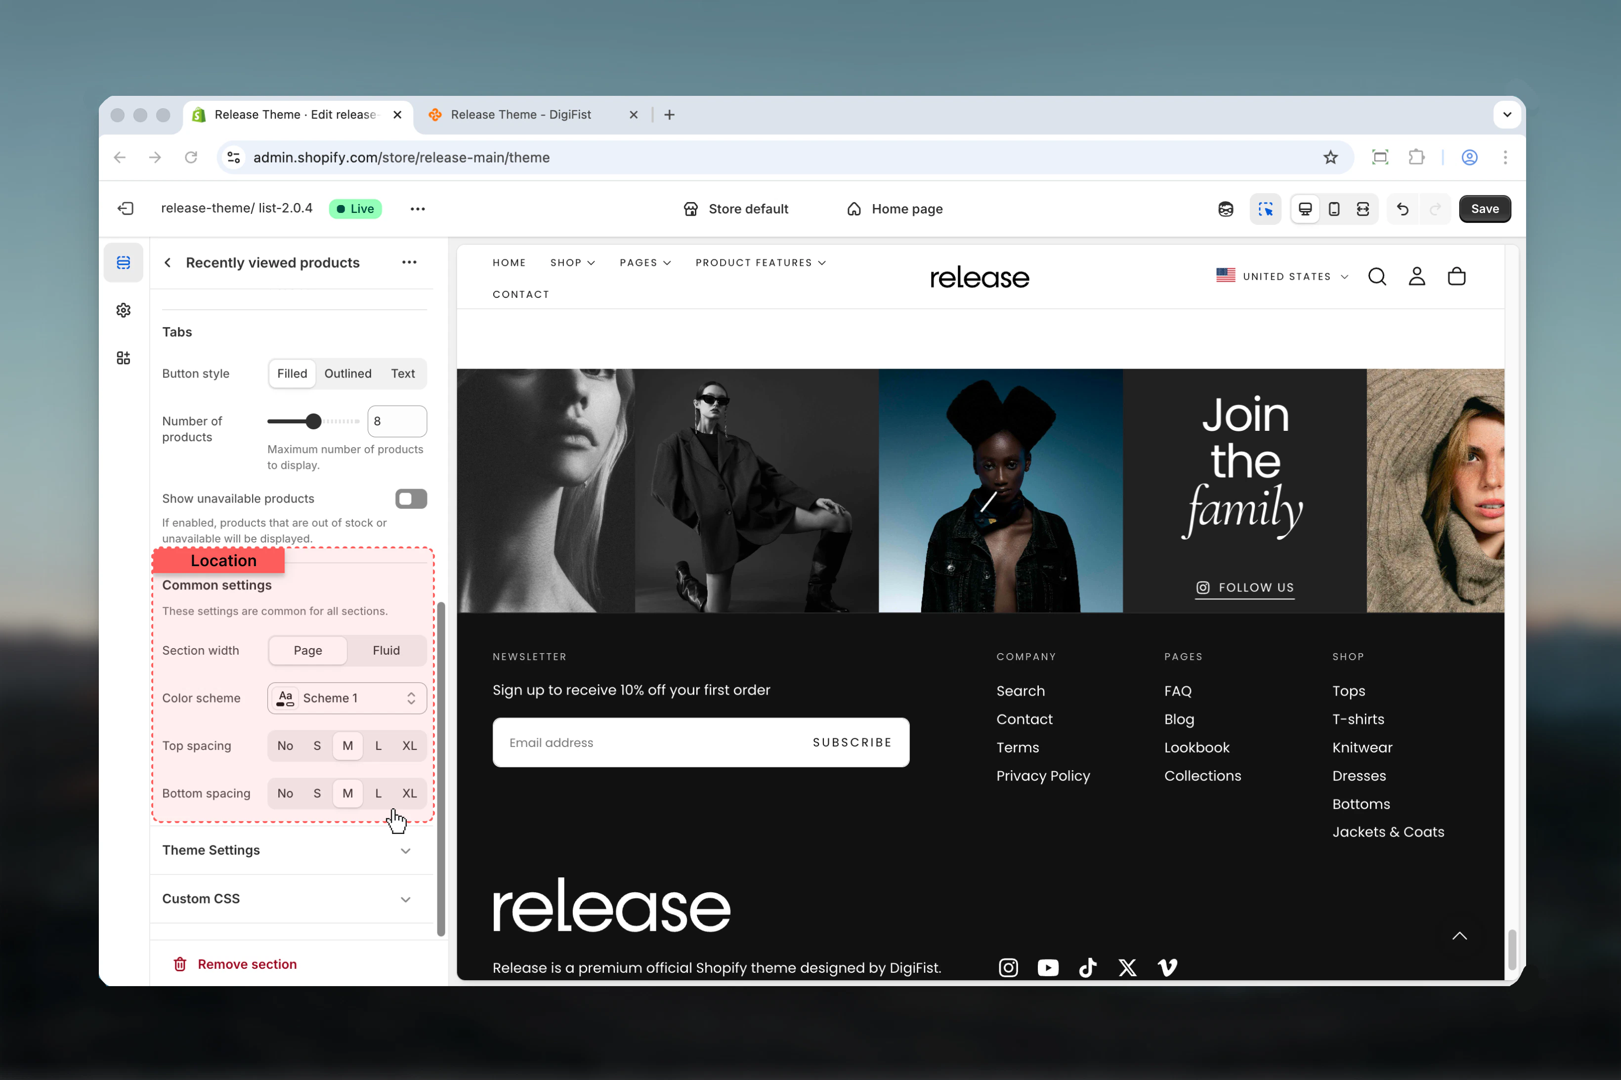
Task: Open theme actions menu next to Live badge
Action: 418,208
